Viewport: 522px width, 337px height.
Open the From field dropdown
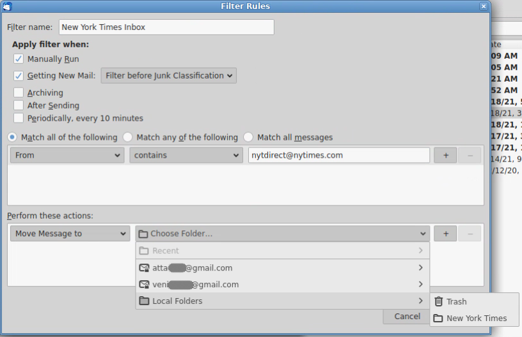[x=67, y=155]
